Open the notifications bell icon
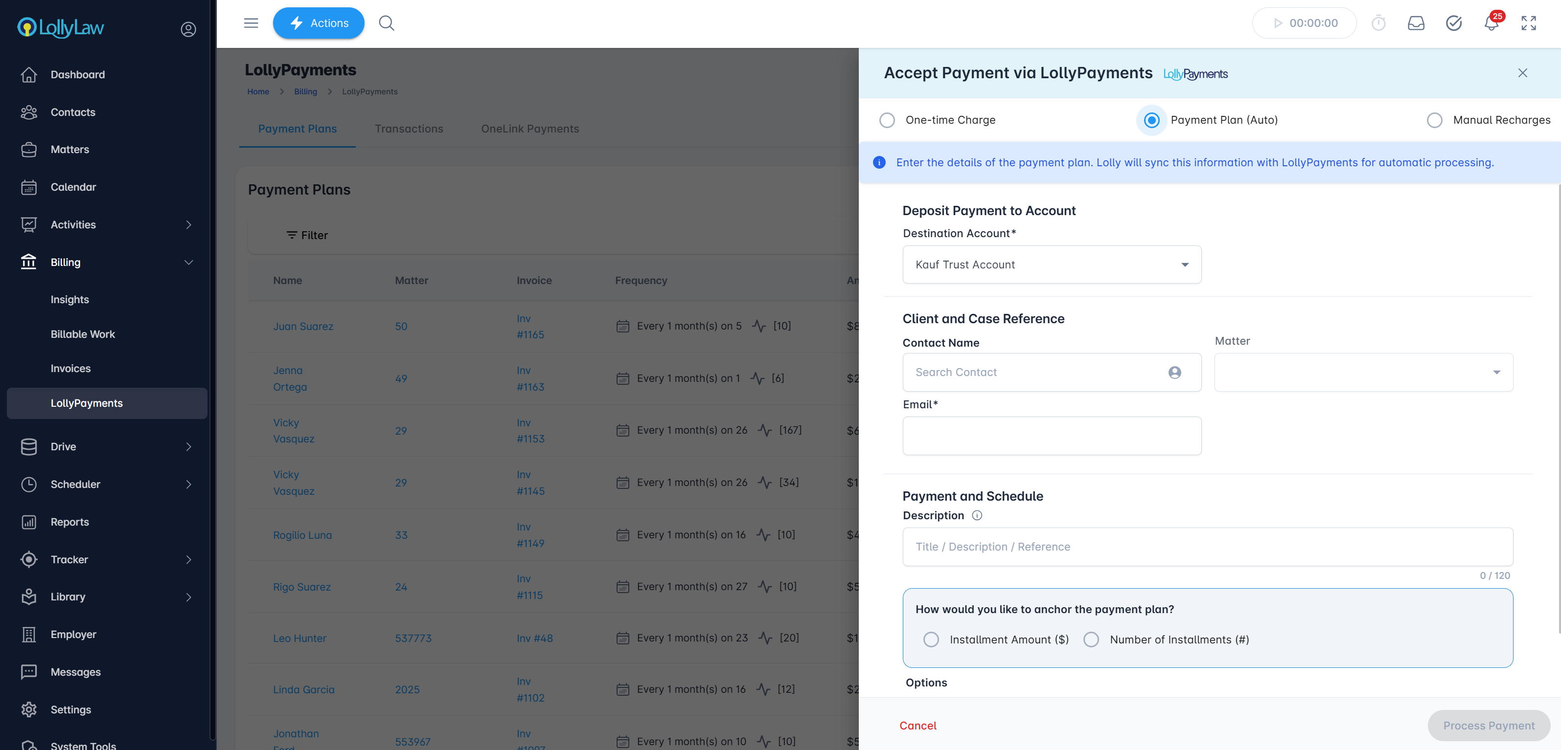This screenshot has height=750, width=1561. pyautogui.click(x=1491, y=23)
